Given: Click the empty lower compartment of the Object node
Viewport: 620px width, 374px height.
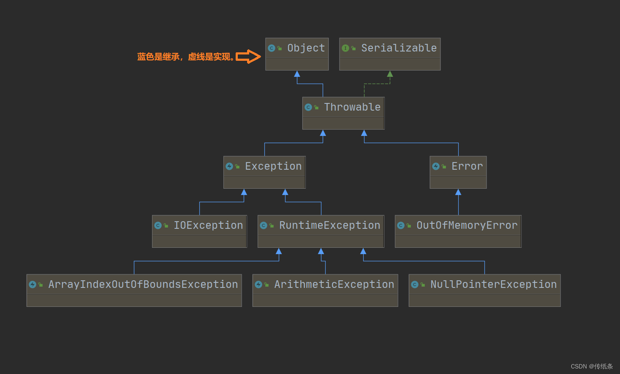Looking at the screenshot, I should click(297, 64).
